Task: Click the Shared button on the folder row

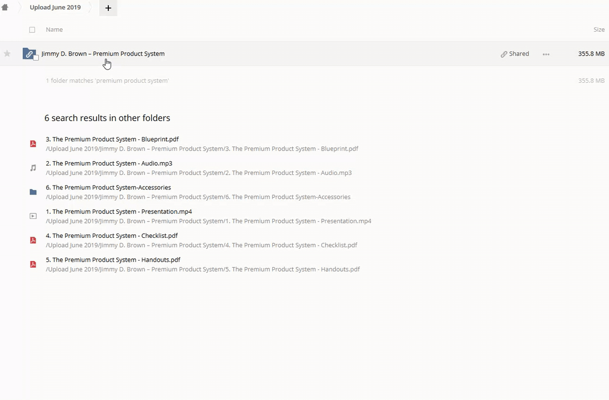Action: (x=515, y=54)
